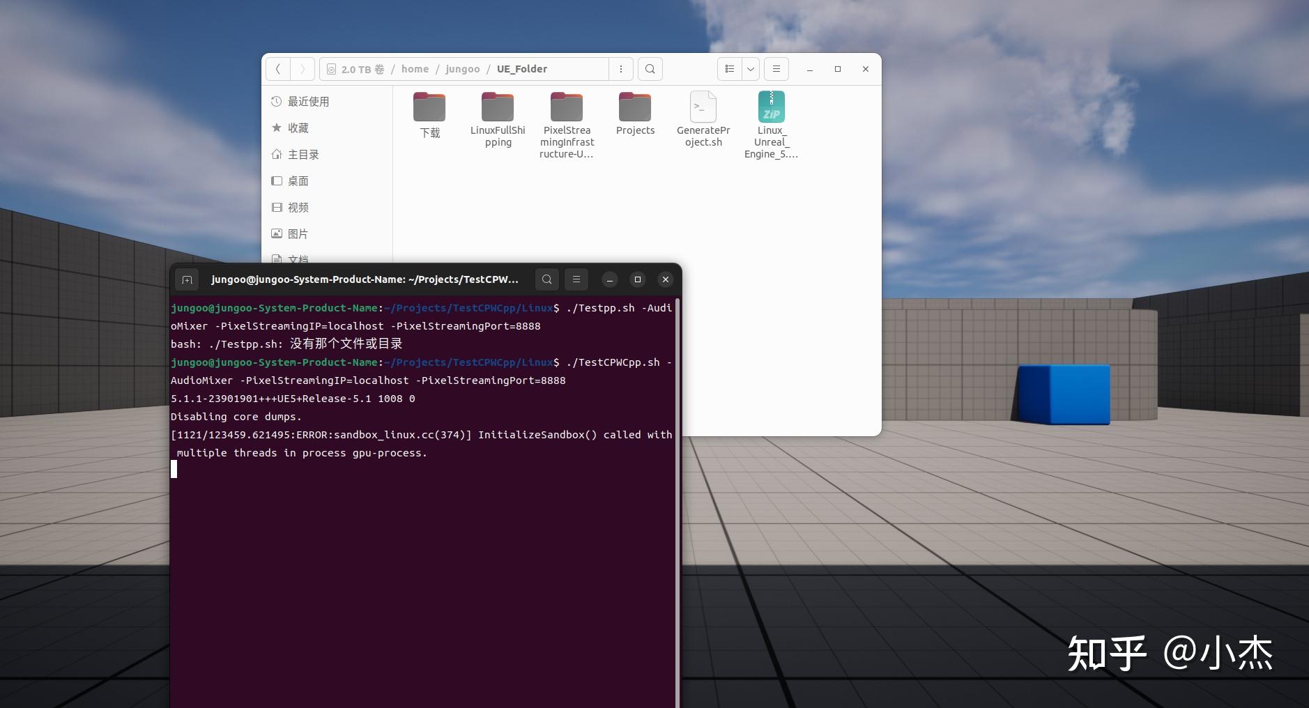Open jungoo breadcrumb in path bar

pyautogui.click(x=463, y=68)
